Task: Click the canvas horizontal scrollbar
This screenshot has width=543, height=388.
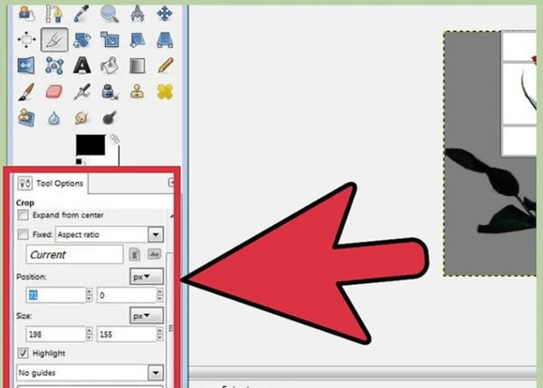Action: (362, 374)
